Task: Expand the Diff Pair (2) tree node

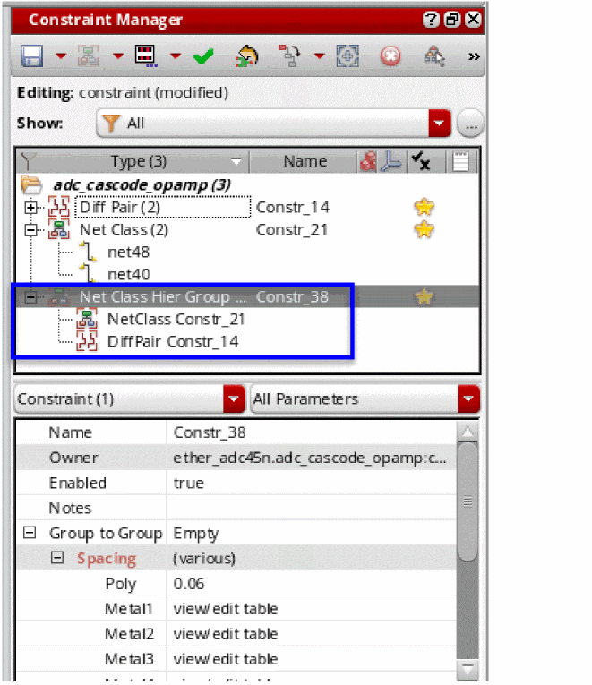Action: pyautogui.click(x=31, y=208)
